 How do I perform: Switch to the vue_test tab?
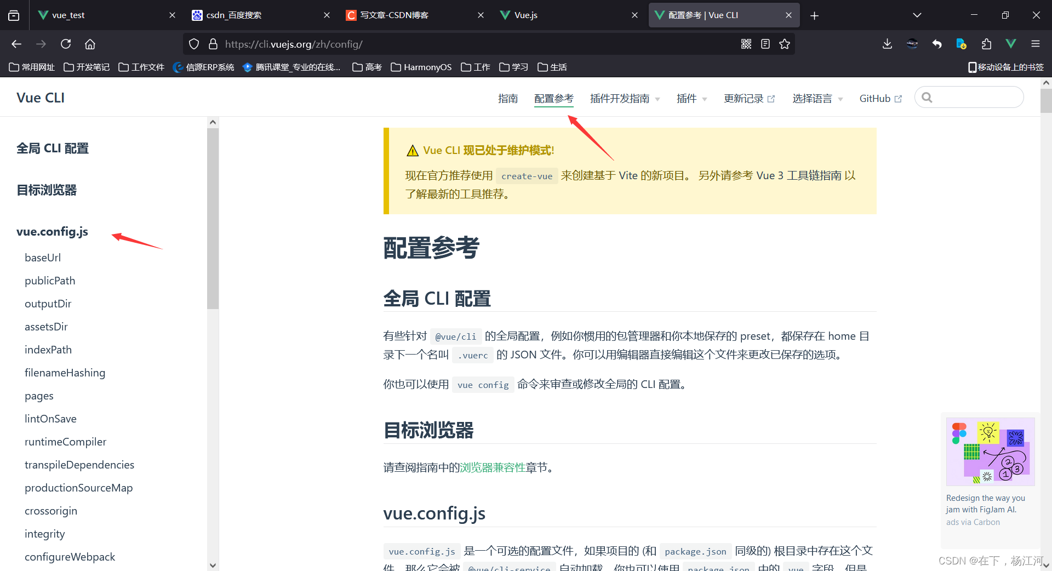(x=107, y=15)
